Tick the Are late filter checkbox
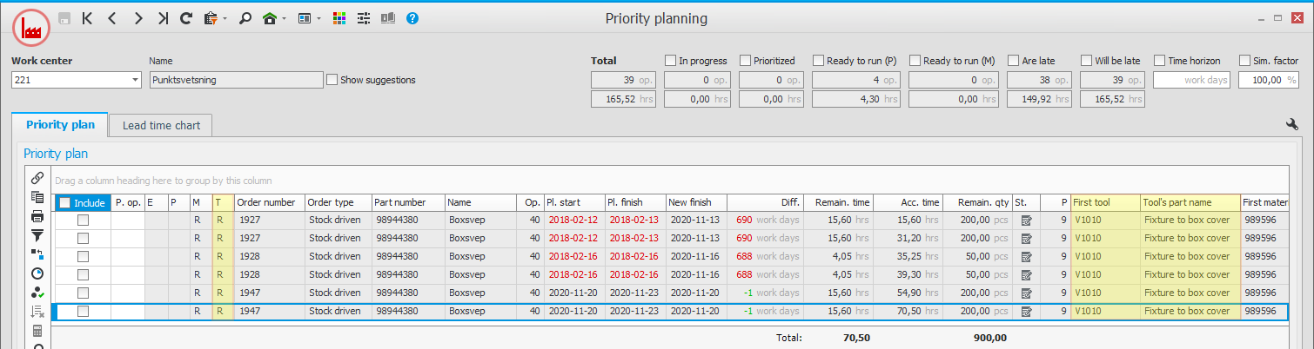 (x=1014, y=61)
